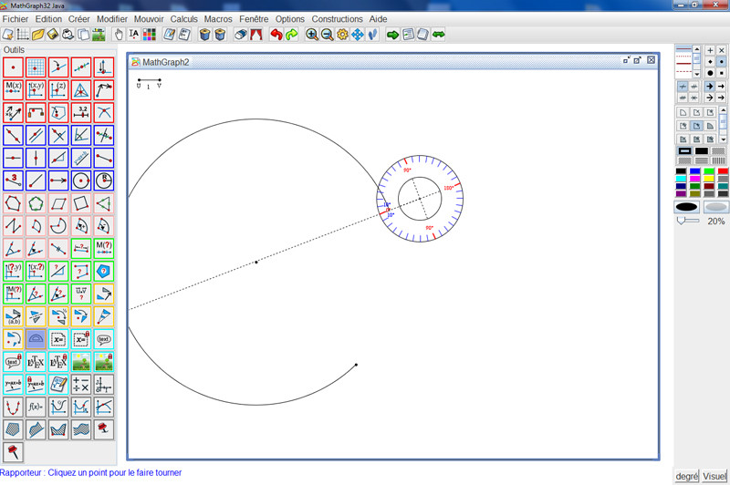This screenshot has height=485, width=730.
Task: Pick the triangle center point tool
Action: click(x=81, y=89)
